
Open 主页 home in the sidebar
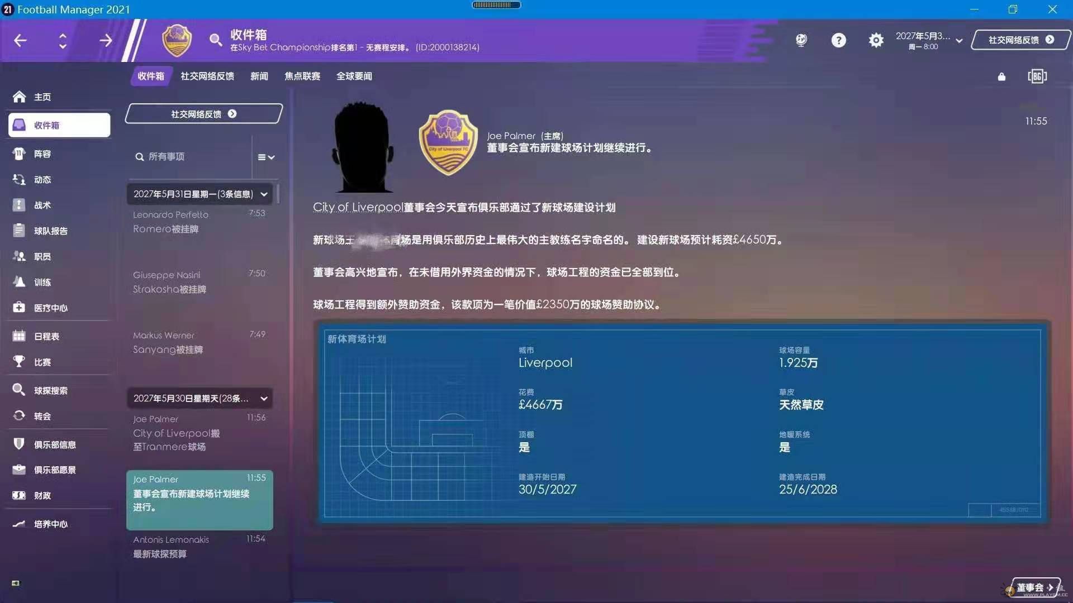coord(59,97)
